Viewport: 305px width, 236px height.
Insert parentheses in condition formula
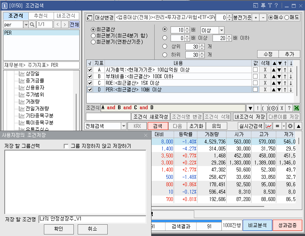tap(265, 108)
